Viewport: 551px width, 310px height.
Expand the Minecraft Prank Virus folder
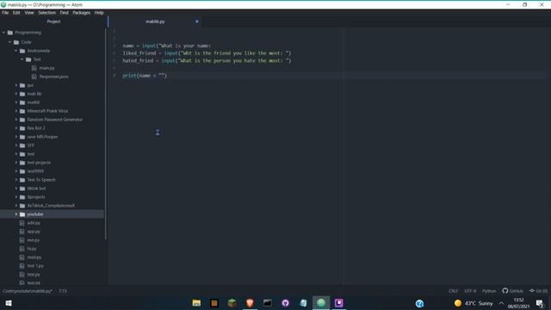(x=15, y=111)
